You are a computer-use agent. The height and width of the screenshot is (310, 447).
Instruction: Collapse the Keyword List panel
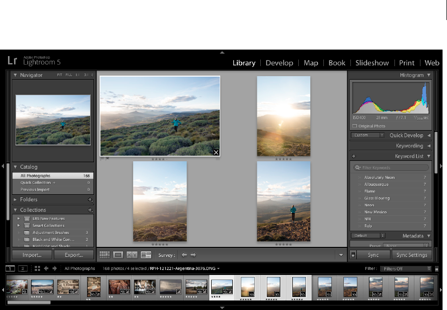pyautogui.click(x=429, y=156)
